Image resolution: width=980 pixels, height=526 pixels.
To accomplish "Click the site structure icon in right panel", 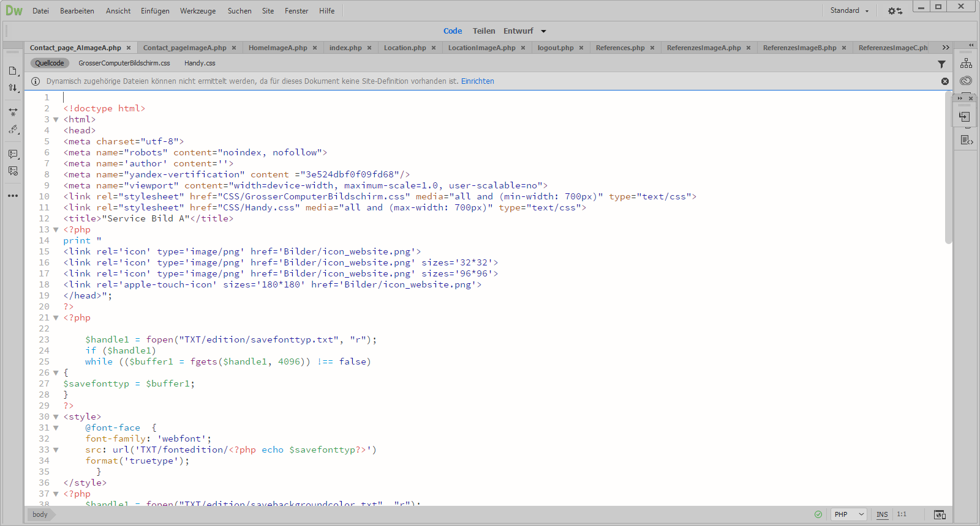I will click(966, 64).
